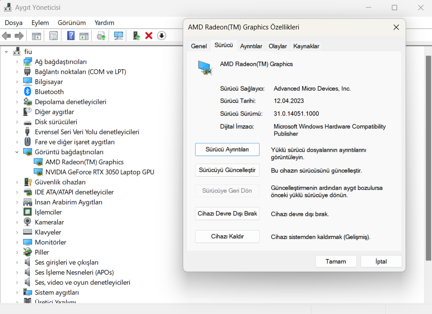Confirm with the Tamam button

coord(336,261)
